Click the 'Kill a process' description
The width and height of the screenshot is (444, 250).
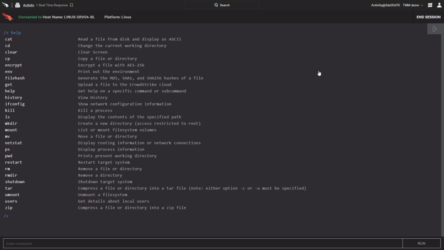point(95,111)
